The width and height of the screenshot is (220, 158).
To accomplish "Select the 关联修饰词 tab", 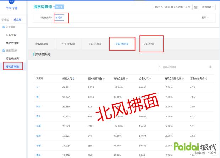I will 122,44.
